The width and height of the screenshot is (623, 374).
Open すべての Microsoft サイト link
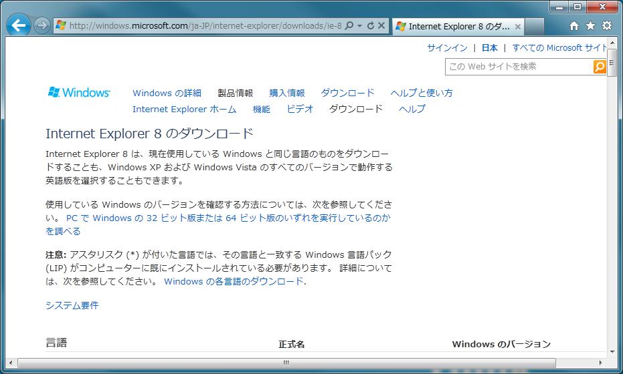pyautogui.click(x=559, y=48)
